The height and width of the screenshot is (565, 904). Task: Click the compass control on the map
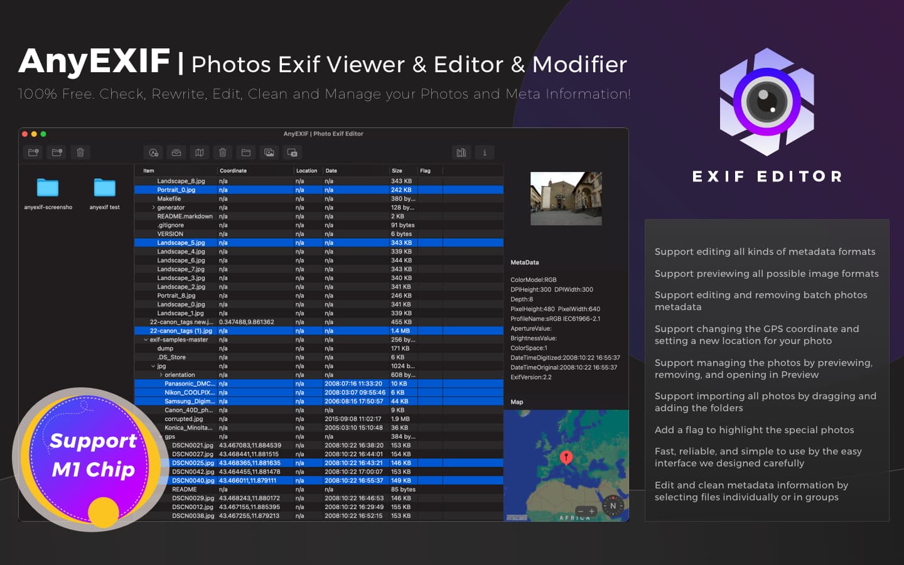pyautogui.click(x=613, y=506)
